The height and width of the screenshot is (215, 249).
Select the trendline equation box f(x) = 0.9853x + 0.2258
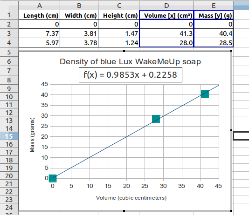[x=131, y=75]
